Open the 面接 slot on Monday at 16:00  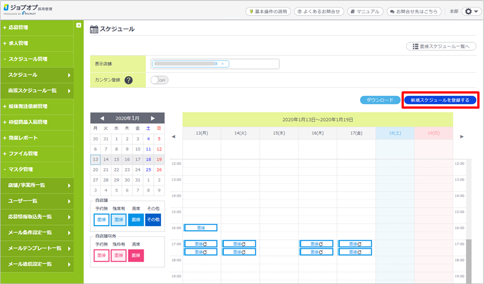coord(200,228)
